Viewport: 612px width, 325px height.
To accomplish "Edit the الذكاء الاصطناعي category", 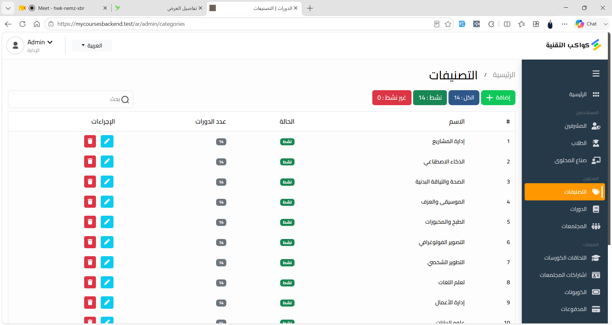I will pyautogui.click(x=107, y=162).
